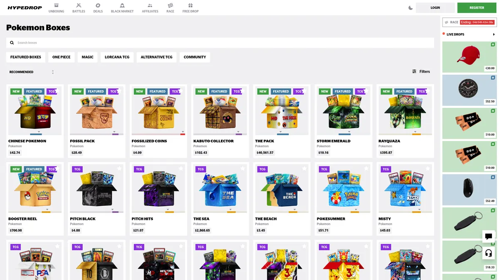Open the Storm Emerald box image
Image resolution: width=499 pixels, height=280 pixels.
coord(343,111)
